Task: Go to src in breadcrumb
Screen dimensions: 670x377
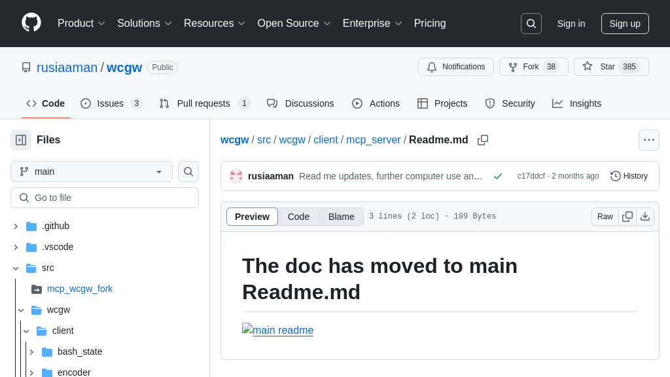Action: pyautogui.click(x=264, y=140)
